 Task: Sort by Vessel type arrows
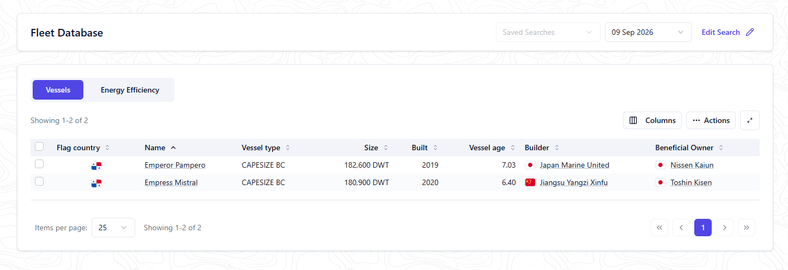pos(288,148)
